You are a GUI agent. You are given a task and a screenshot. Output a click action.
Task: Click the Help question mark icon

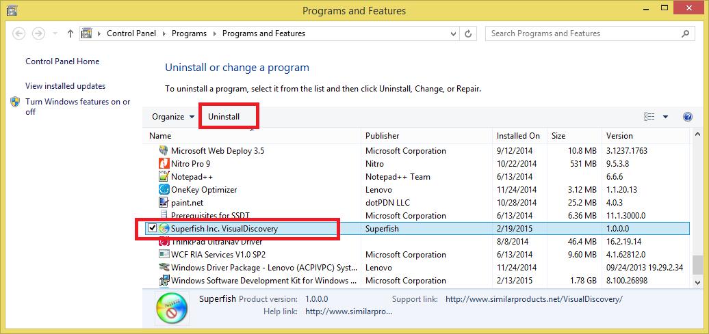687,117
